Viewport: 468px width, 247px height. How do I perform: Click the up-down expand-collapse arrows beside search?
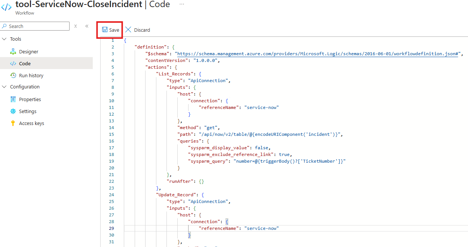(x=76, y=26)
